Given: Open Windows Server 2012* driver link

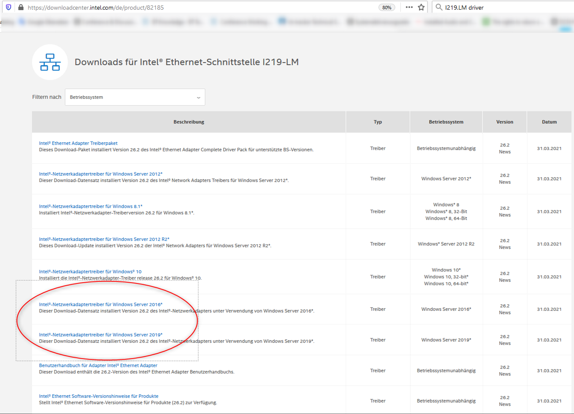Looking at the screenshot, I should (x=101, y=174).
